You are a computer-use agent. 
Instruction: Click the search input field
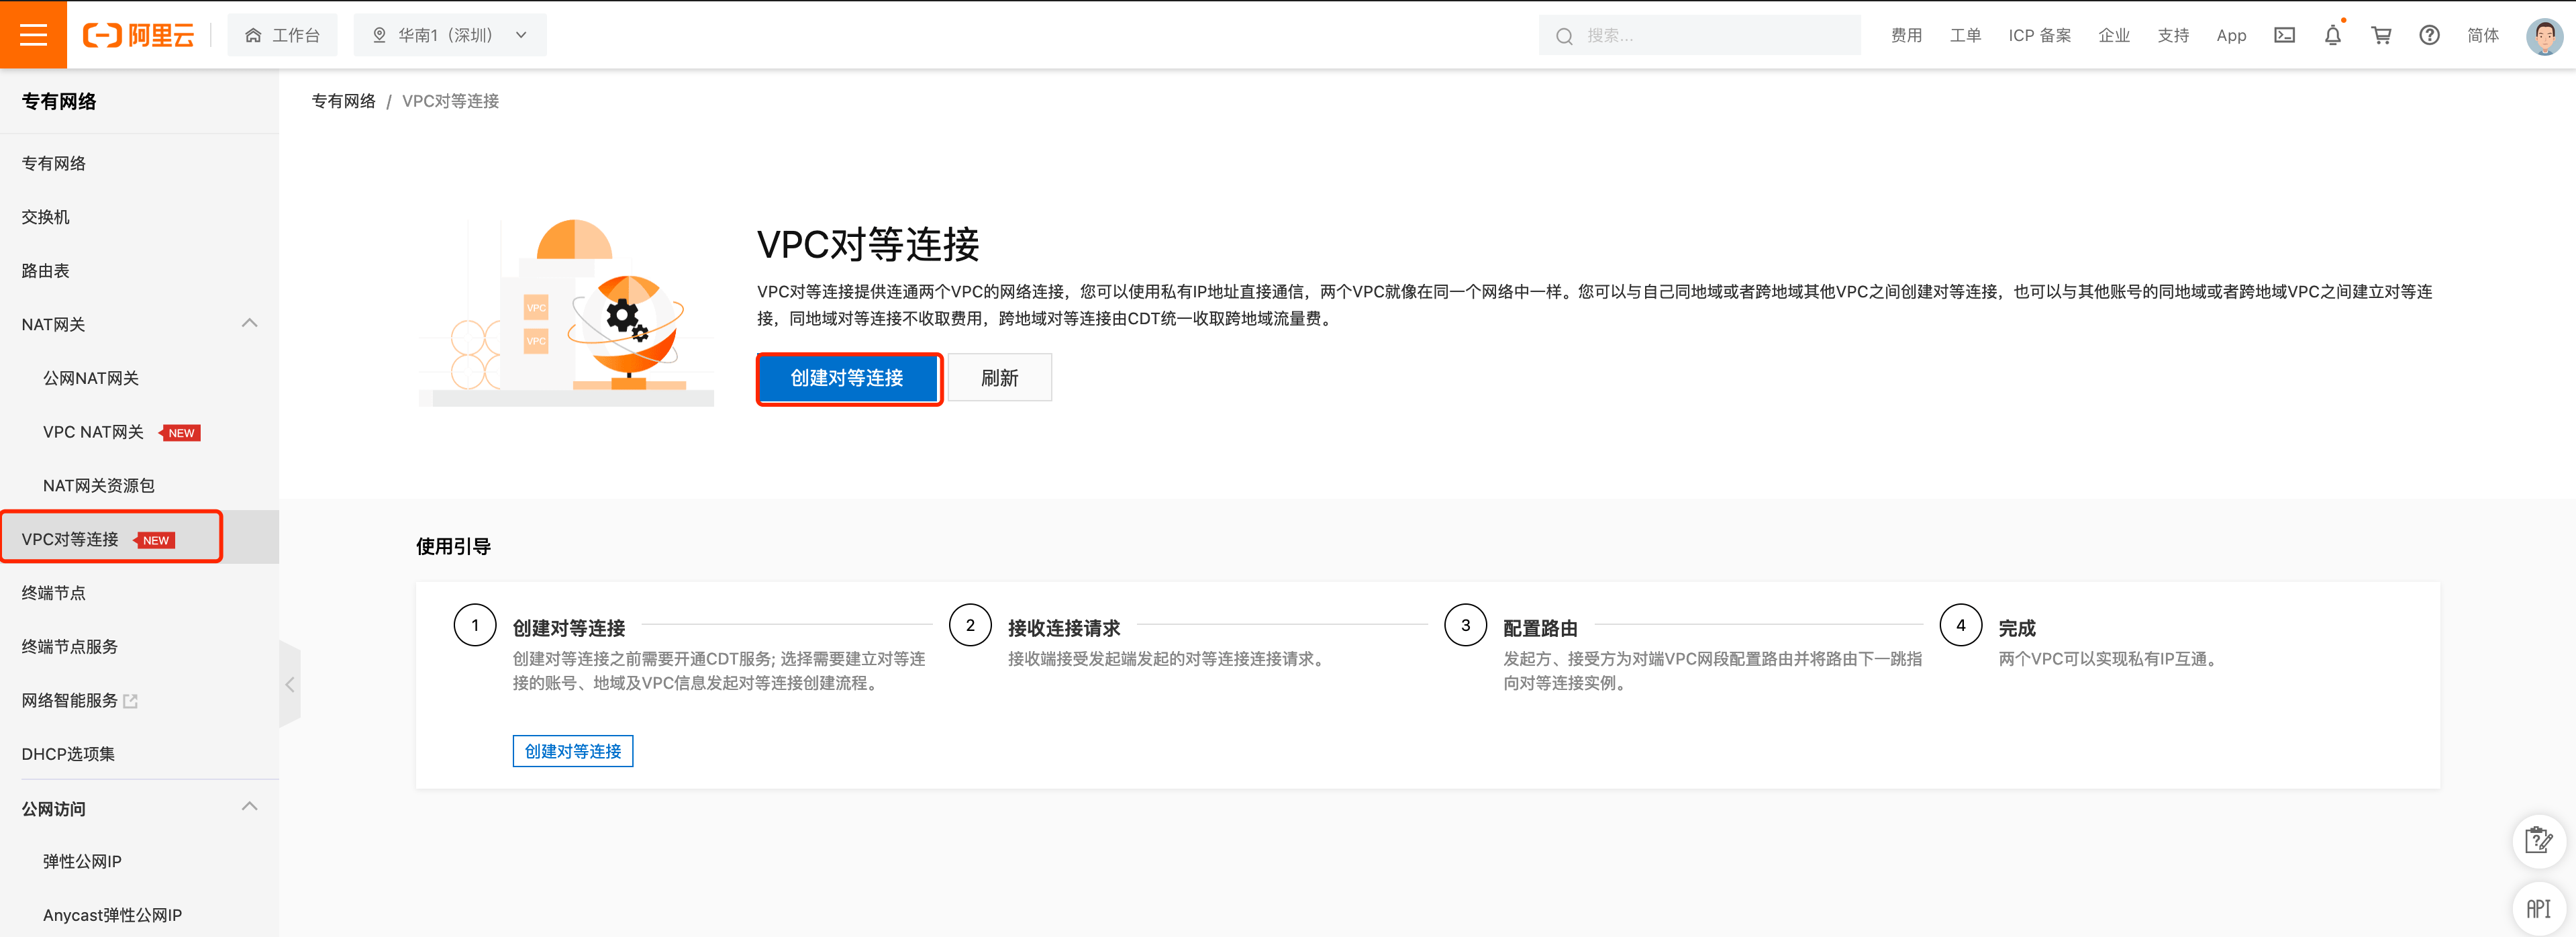pos(1700,35)
